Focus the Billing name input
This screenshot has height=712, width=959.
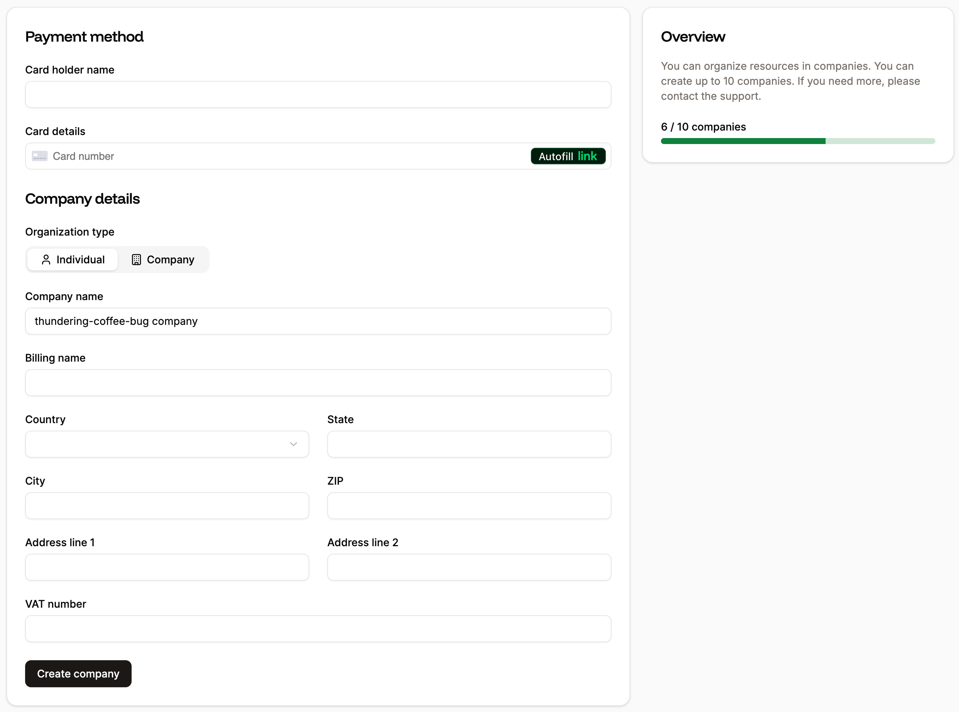tap(318, 382)
